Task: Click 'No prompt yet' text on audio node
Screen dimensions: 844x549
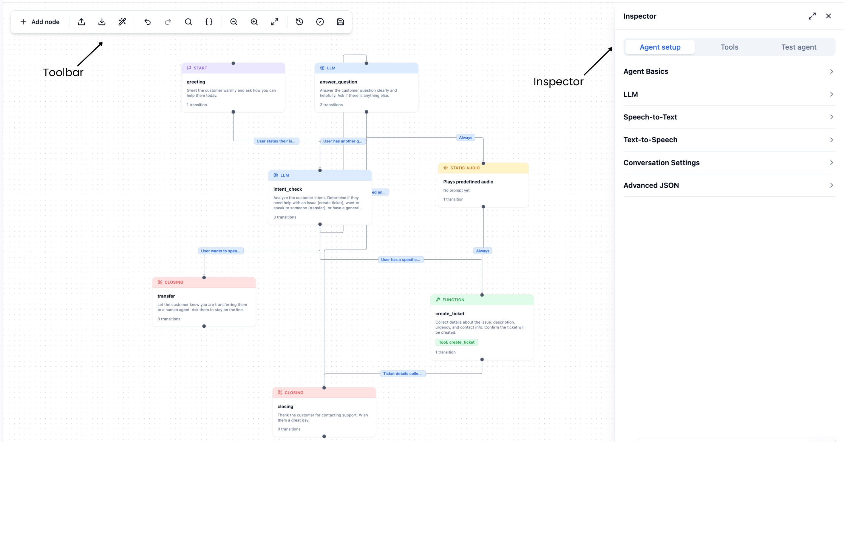Action: coord(456,190)
